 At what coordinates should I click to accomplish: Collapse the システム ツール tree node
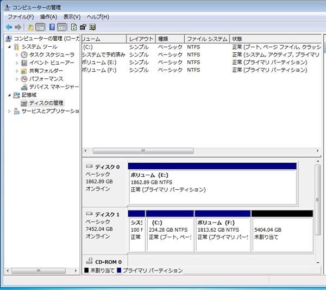(9, 47)
